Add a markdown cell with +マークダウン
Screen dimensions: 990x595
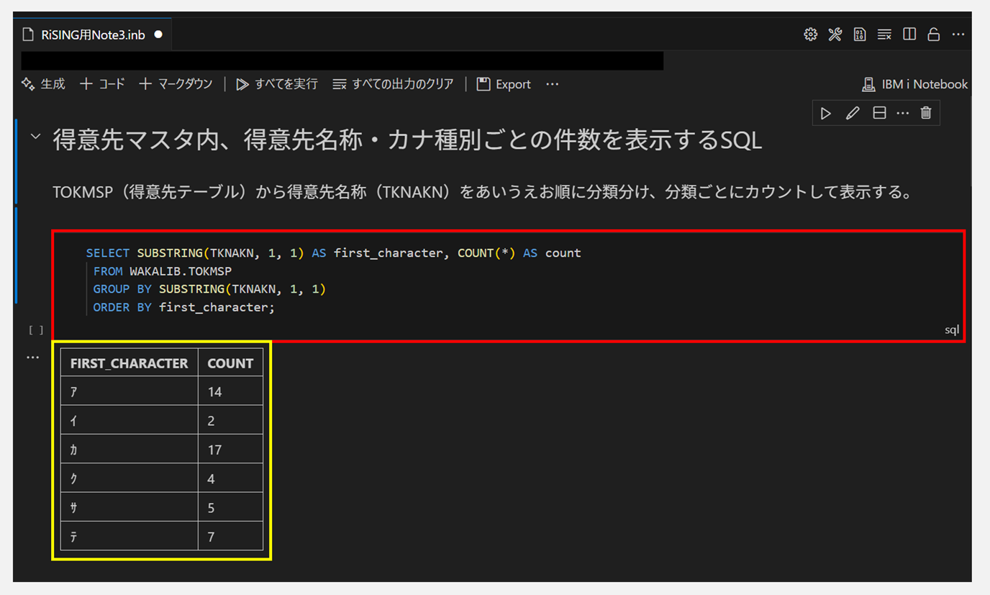176,84
